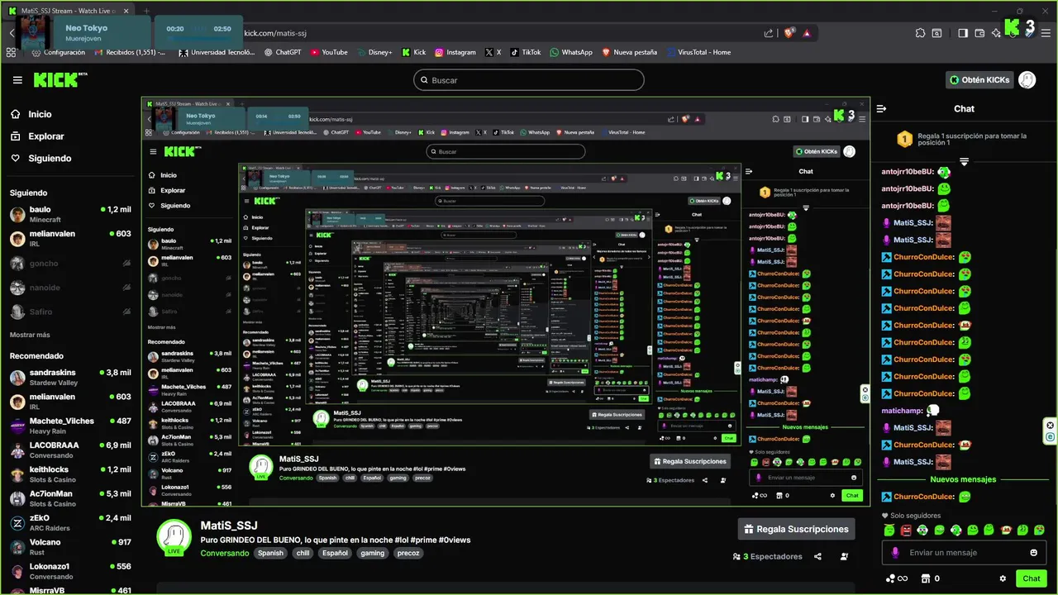Image resolution: width=1058 pixels, height=595 pixels.
Task: Toggle the browser sidebar panel icon
Action: point(963,33)
